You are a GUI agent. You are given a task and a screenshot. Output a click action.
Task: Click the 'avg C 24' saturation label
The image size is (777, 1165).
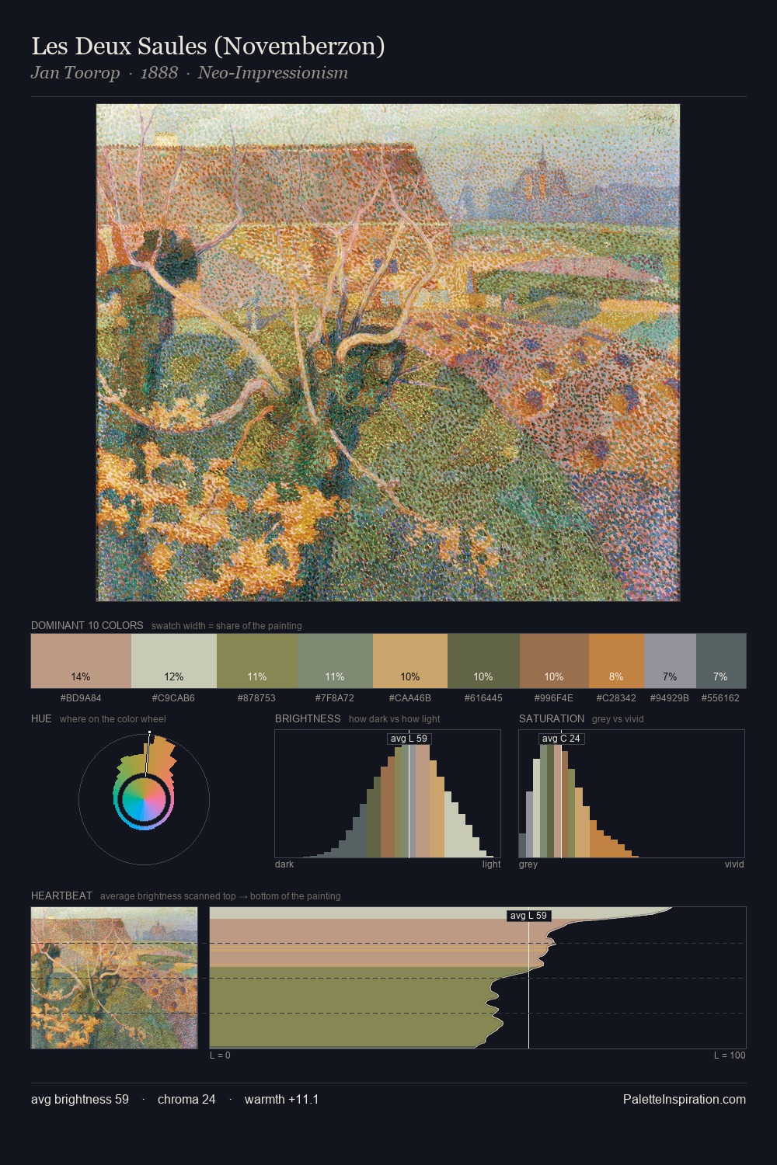tap(561, 739)
